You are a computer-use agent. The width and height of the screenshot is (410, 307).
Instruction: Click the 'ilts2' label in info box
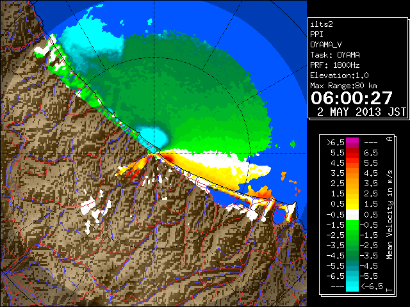(x=322, y=24)
